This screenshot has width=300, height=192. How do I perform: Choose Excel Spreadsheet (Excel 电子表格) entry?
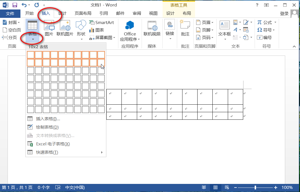66,144
